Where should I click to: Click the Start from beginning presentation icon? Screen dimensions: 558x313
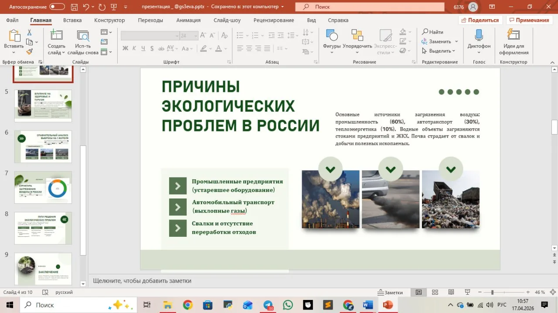pos(114,7)
